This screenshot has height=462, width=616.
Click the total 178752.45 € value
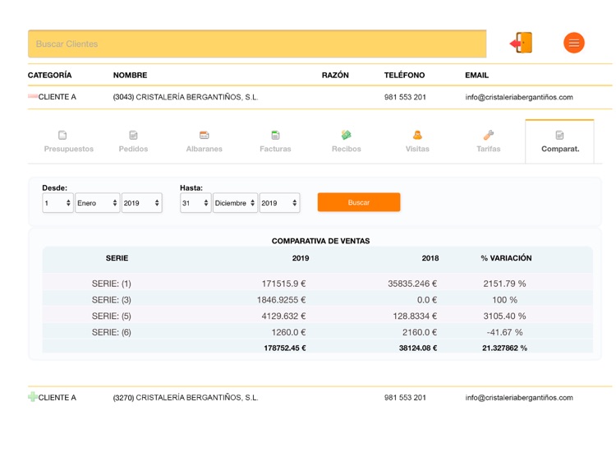pos(285,348)
